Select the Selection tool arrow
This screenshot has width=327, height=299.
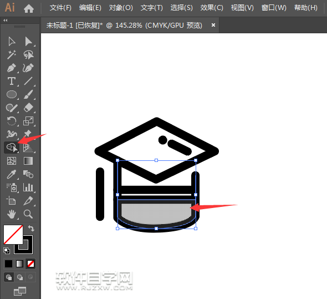[12, 42]
